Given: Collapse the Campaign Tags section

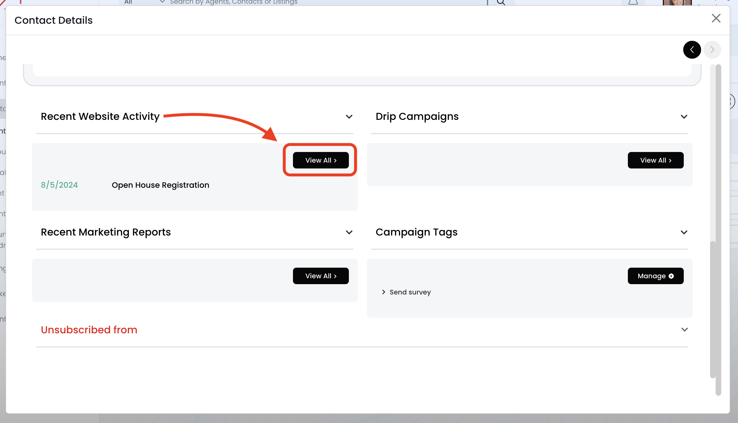Looking at the screenshot, I should (x=684, y=232).
